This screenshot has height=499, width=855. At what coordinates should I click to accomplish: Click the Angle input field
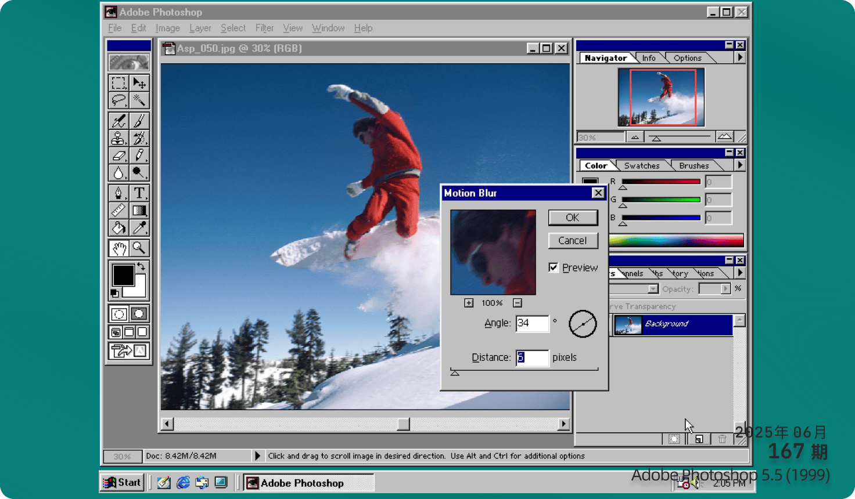[532, 323]
